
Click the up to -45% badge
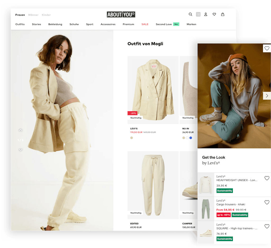coord(224,215)
